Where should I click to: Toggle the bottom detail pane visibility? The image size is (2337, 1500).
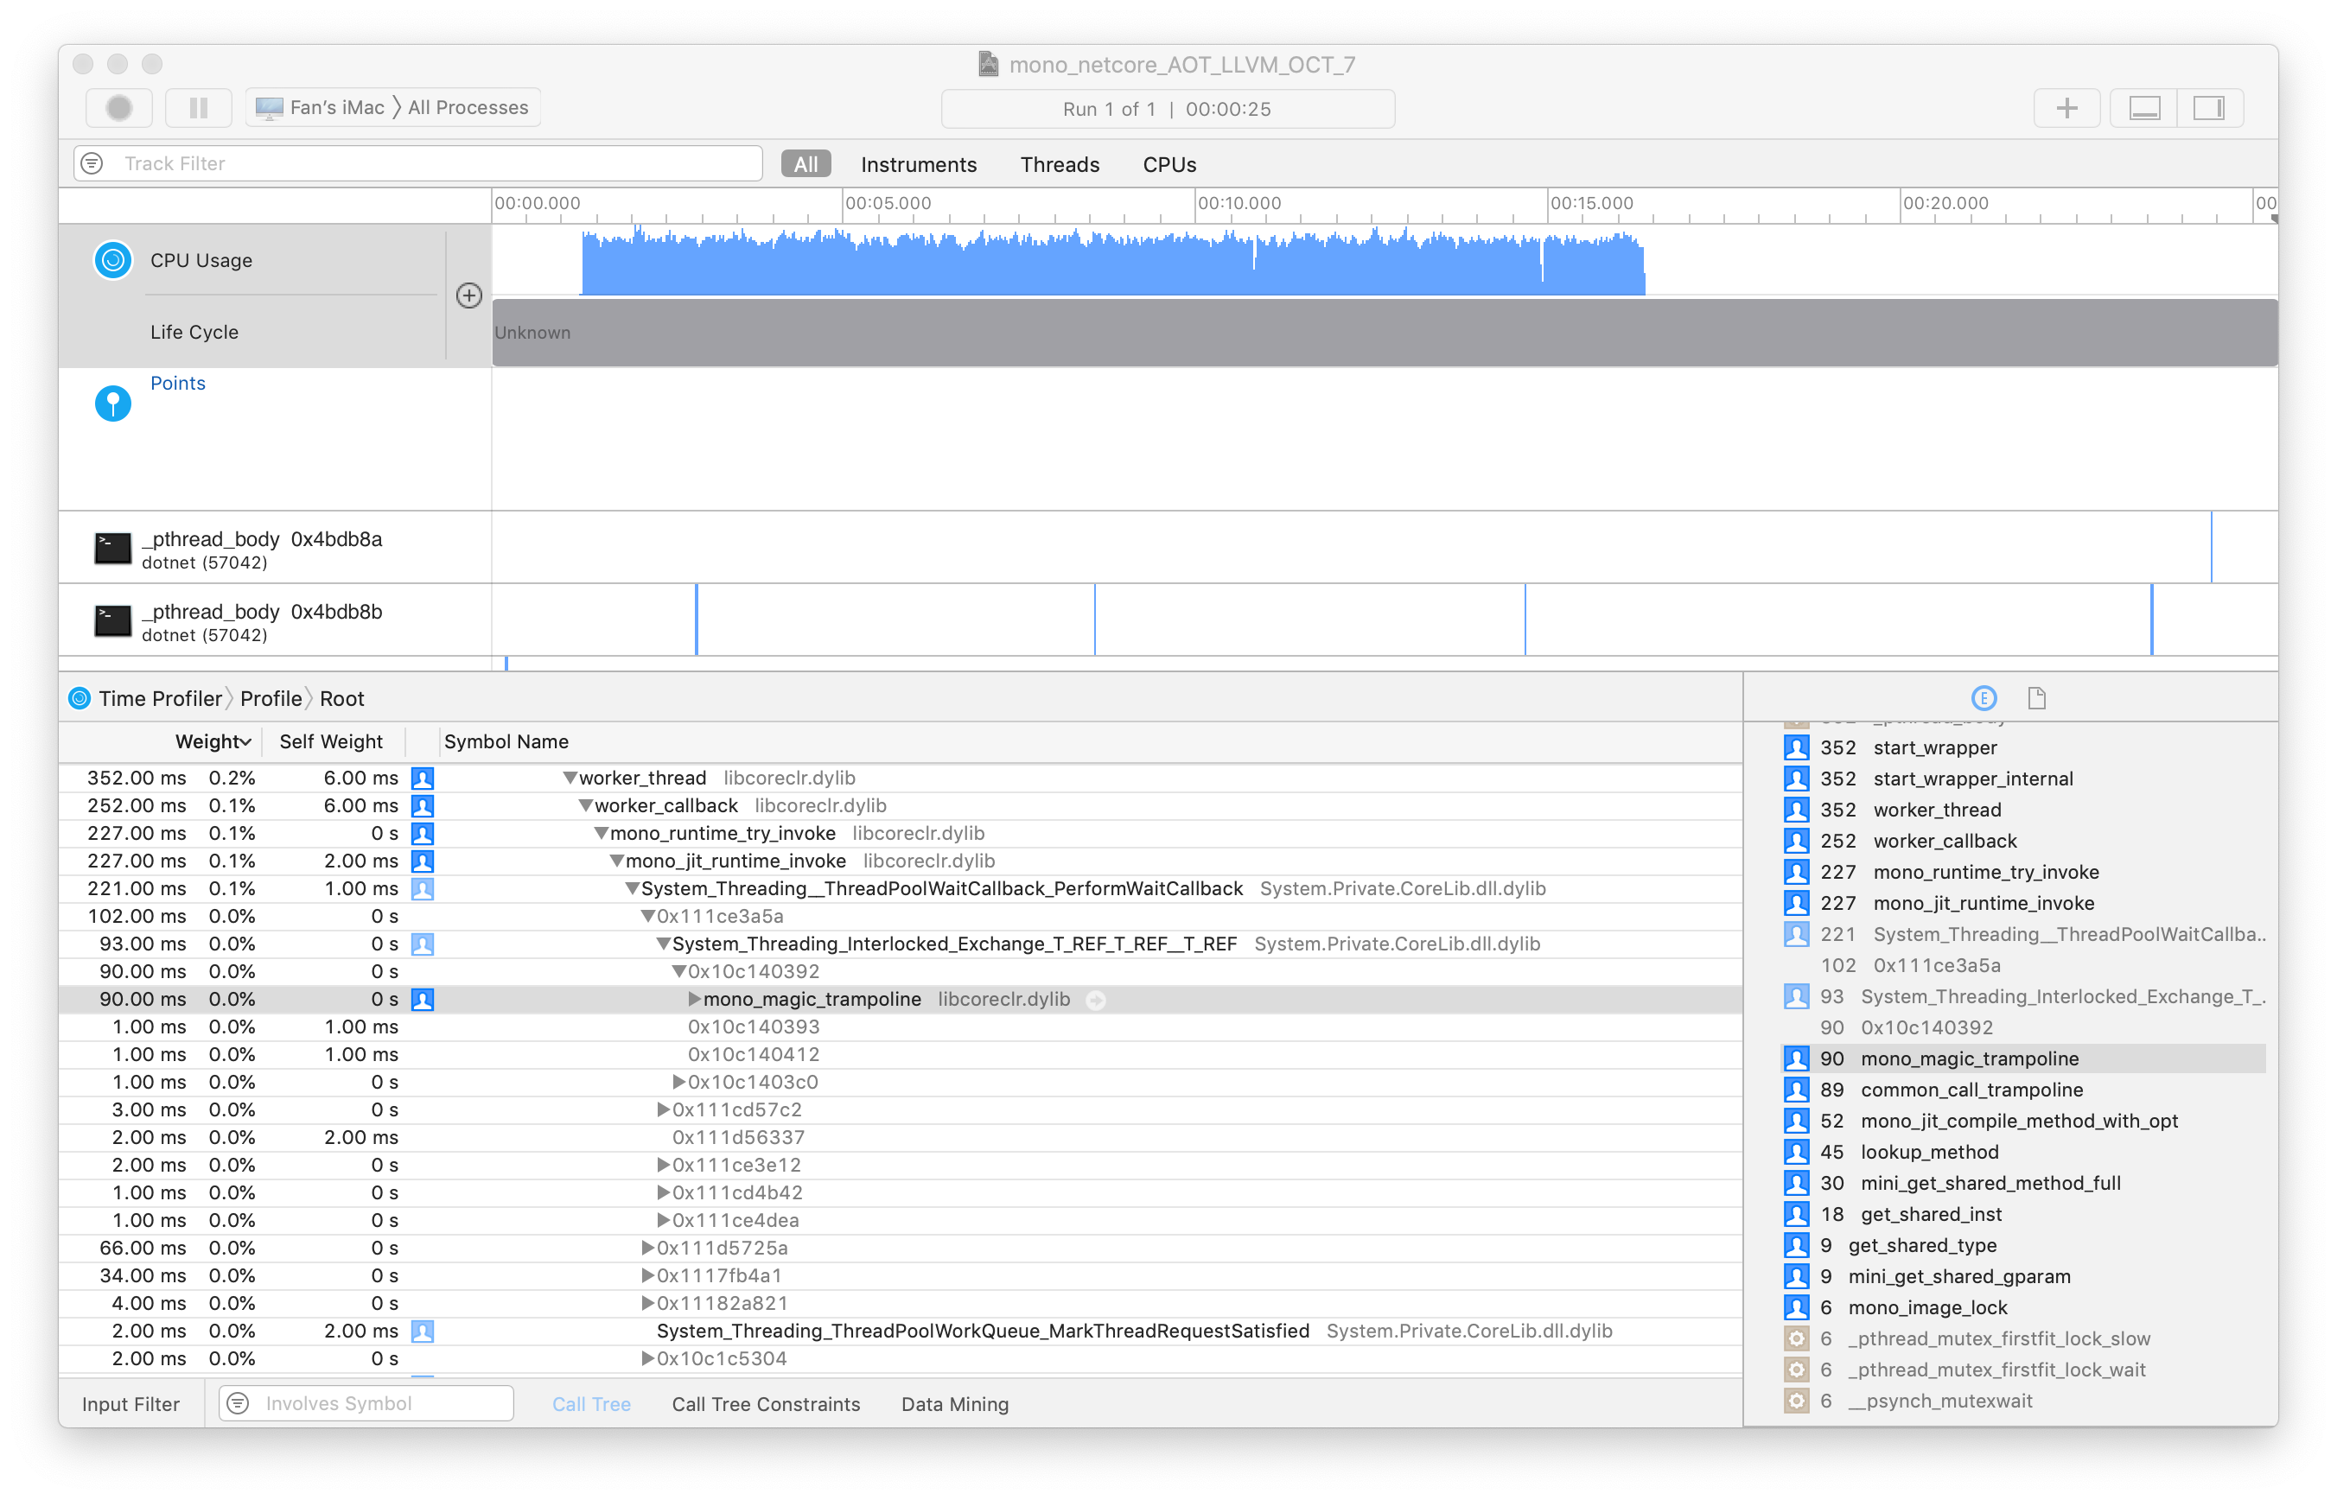point(2144,107)
